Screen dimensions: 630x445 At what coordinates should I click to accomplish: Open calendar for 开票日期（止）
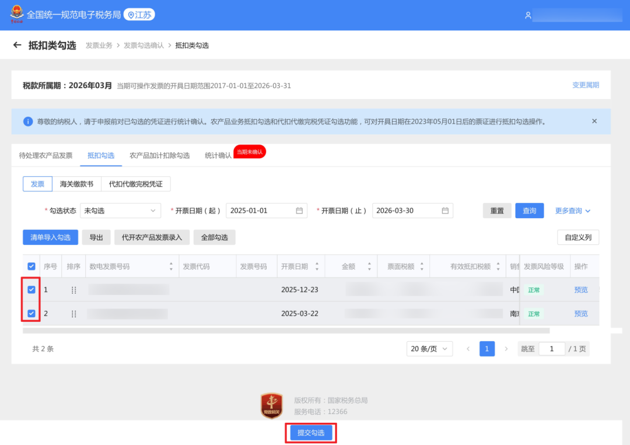(445, 211)
